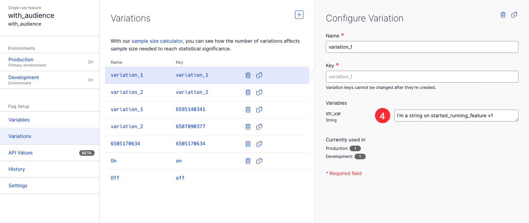Viewport: 529px width, 223px height.
Task: Copy the variation_1 row with key variation_1
Action: click(x=259, y=75)
